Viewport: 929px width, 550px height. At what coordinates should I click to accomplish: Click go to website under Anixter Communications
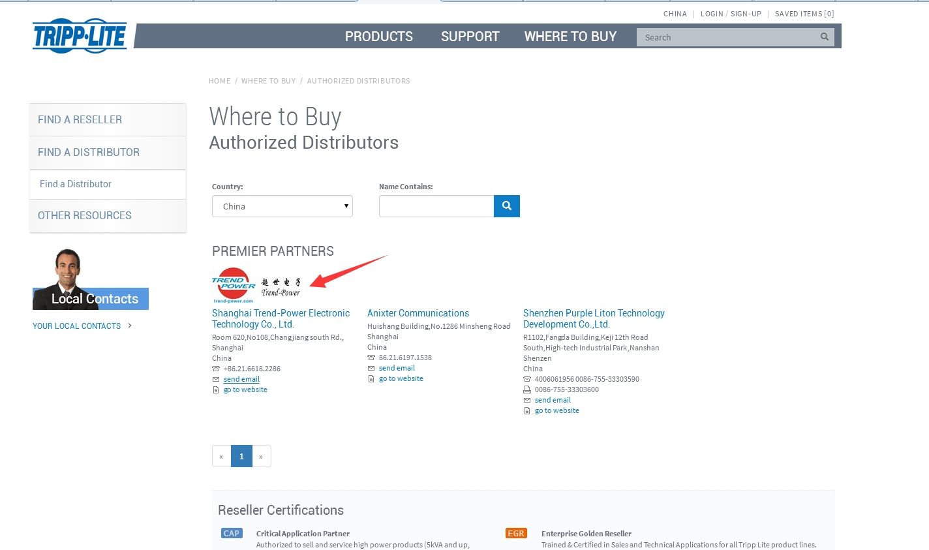click(x=401, y=378)
